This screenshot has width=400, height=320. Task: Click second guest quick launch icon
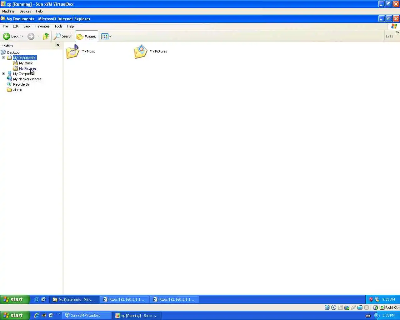(x=43, y=299)
